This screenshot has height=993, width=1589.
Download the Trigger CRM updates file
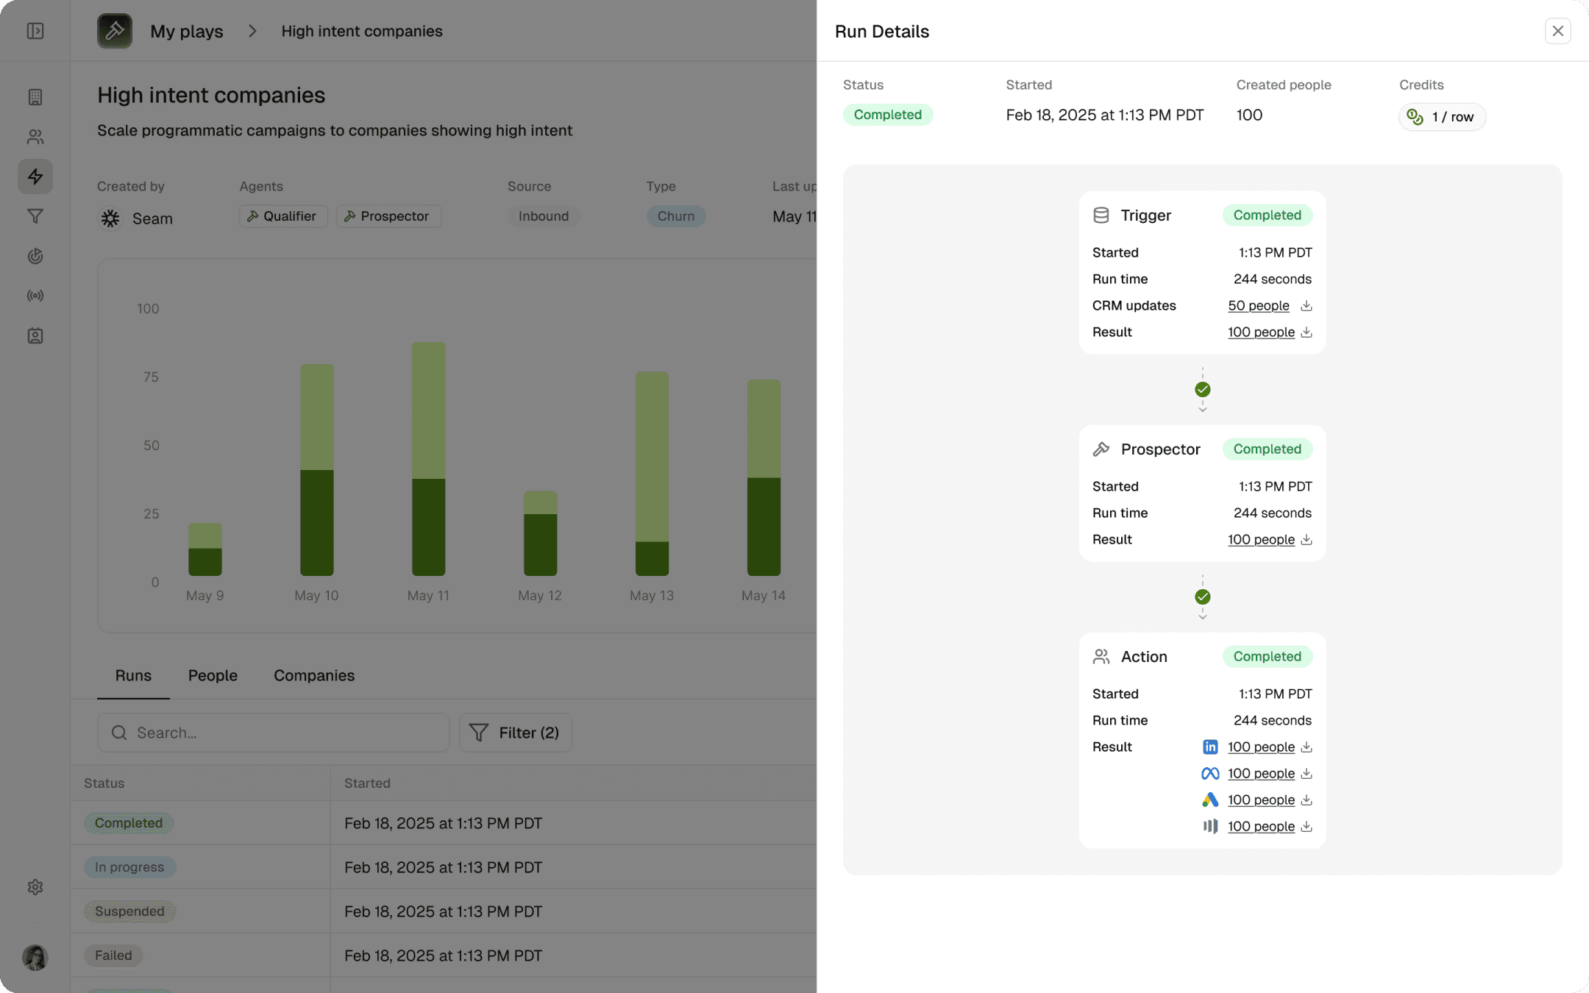click(1307, 305)
